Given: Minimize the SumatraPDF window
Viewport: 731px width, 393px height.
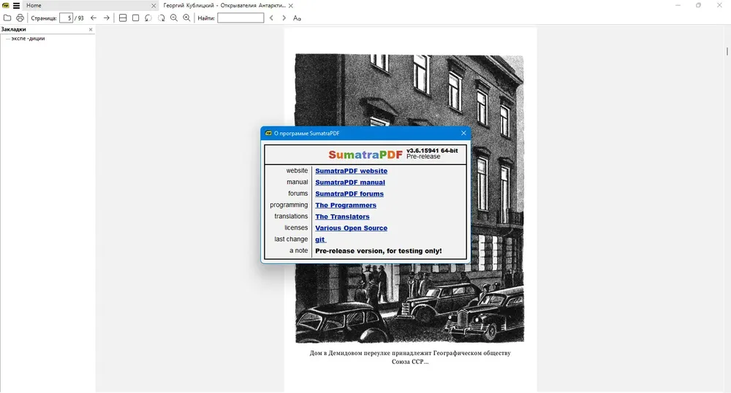Looking at the screenshot, I should [678, 6].
